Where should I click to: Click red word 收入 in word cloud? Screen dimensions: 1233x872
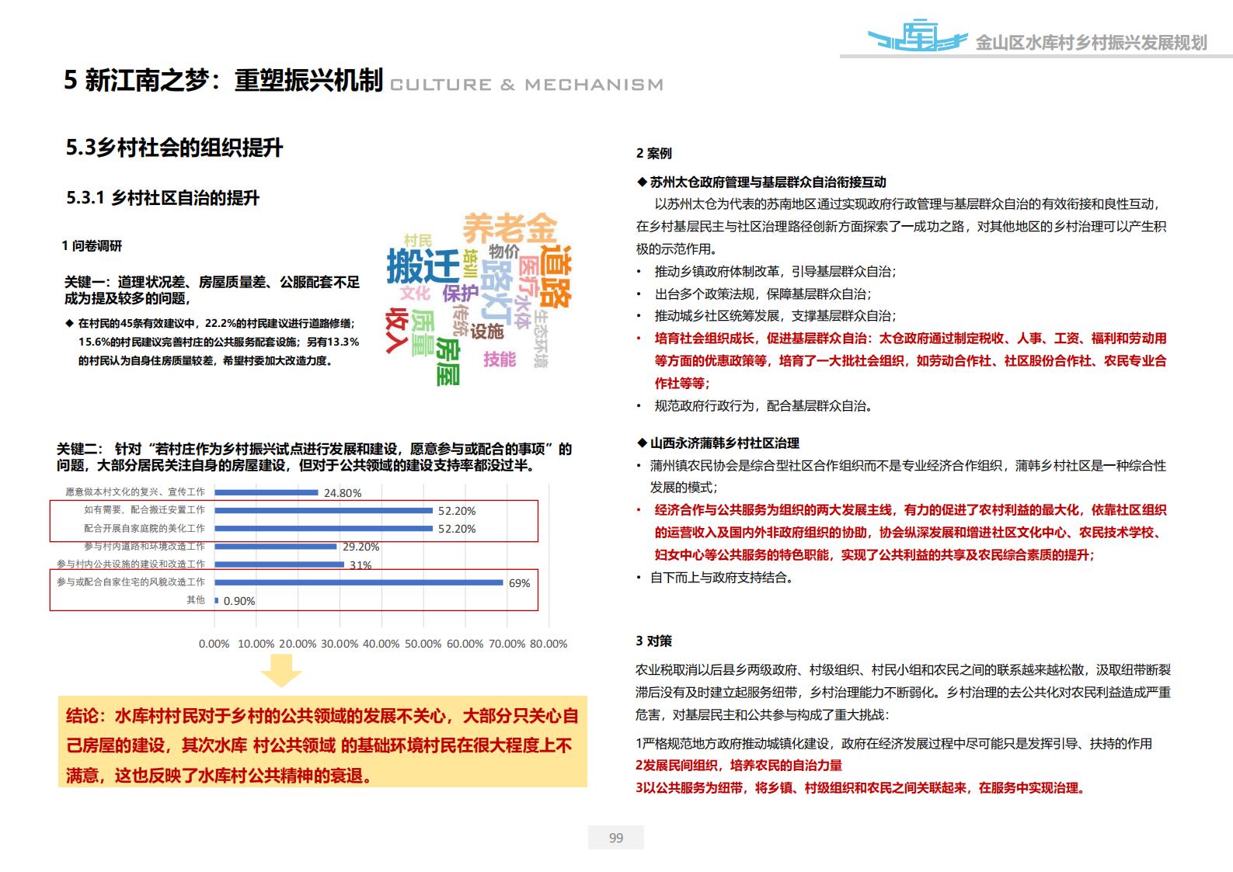pyautogui.click(x=397, y=331)
